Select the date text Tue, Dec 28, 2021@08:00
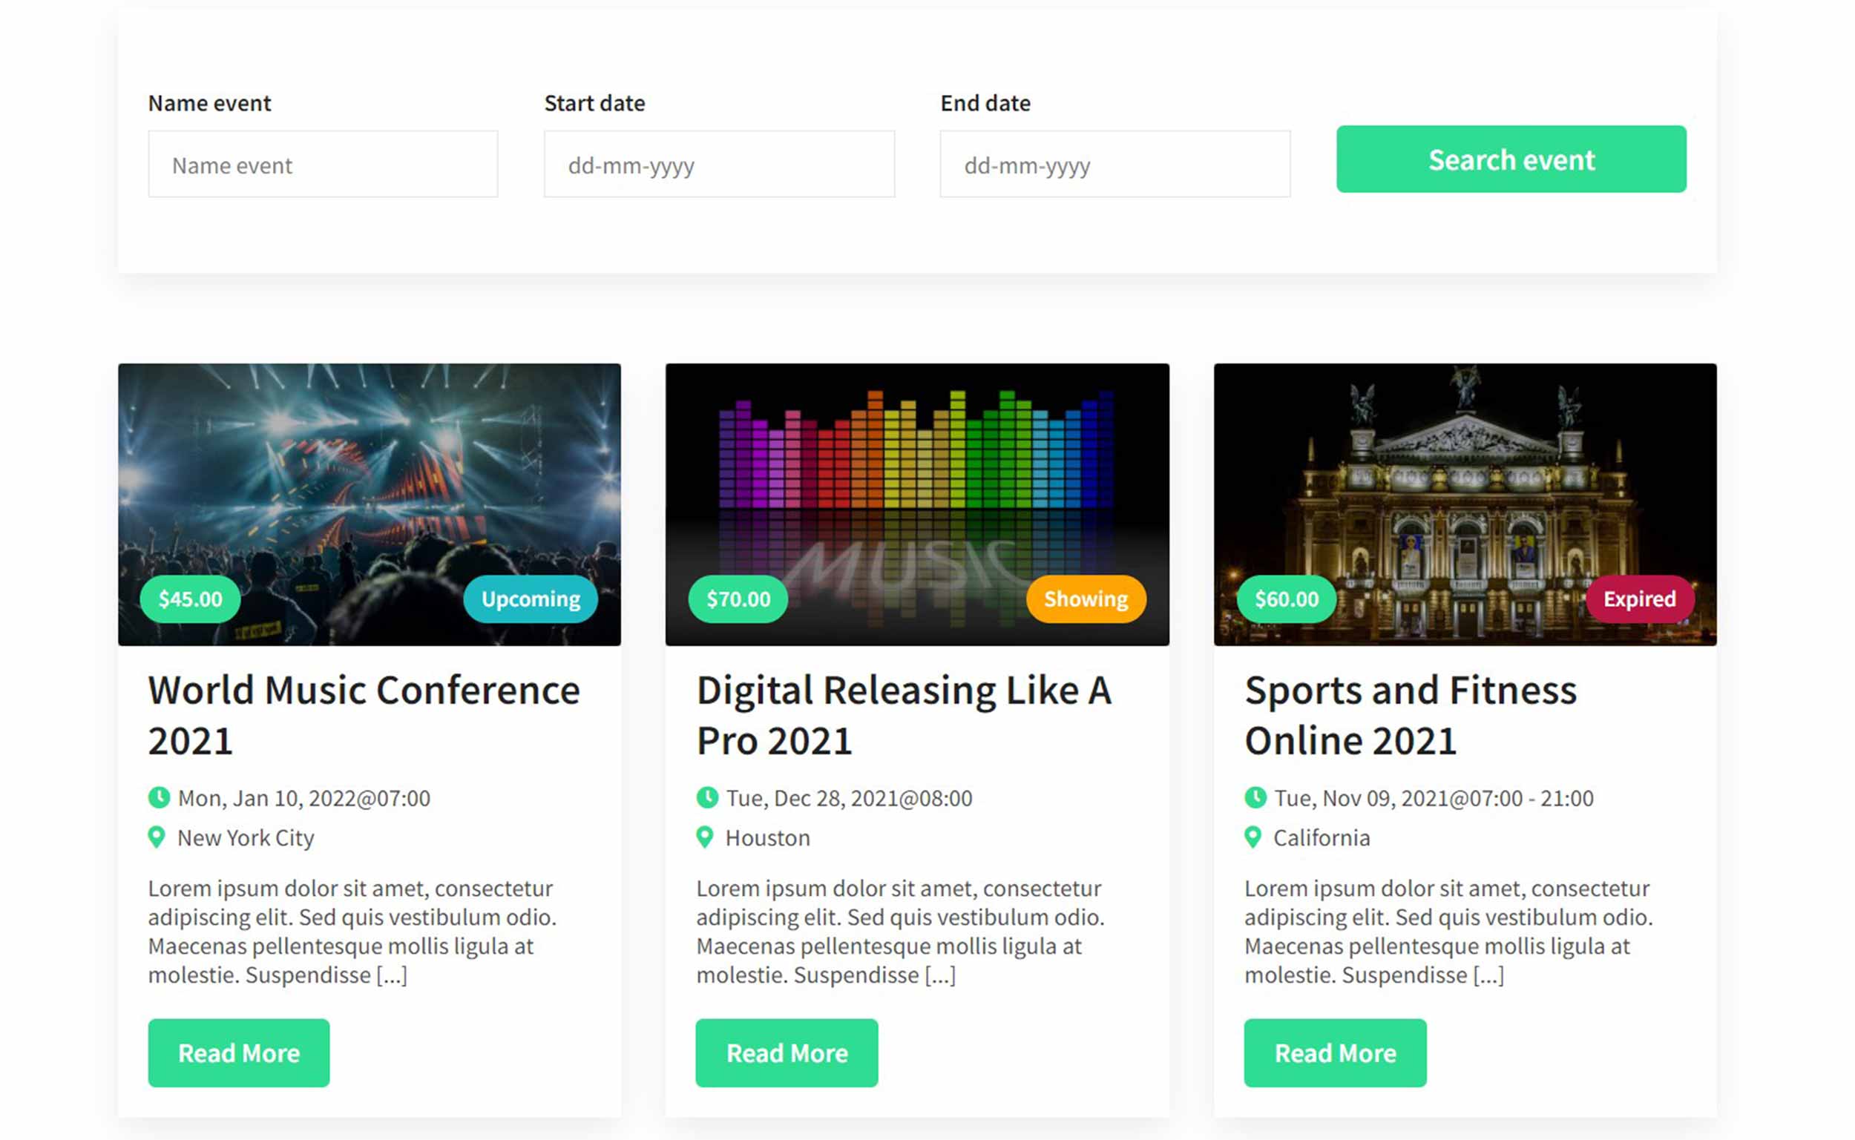The height and width of the screenshot is (1140, 1855). click(x=849, y=799)
